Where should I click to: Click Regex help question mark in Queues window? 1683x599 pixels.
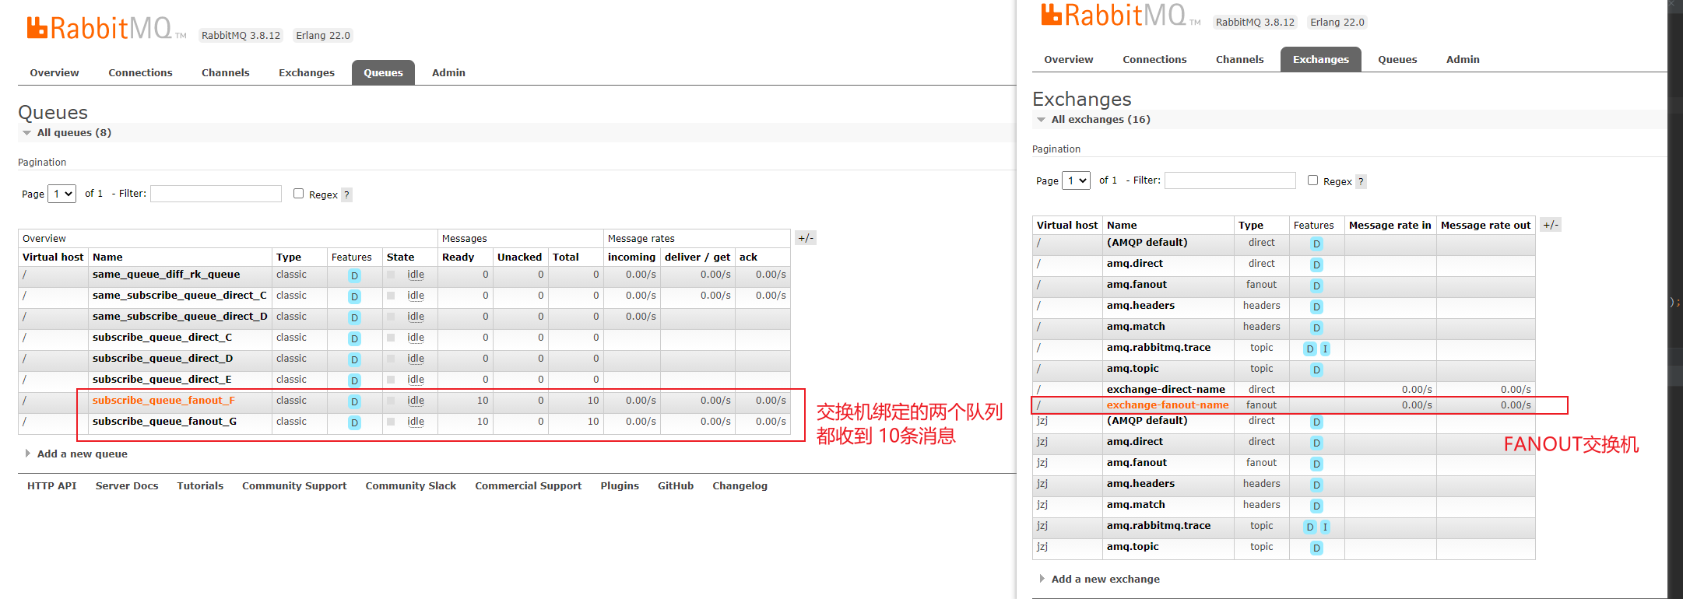point(346,194)
